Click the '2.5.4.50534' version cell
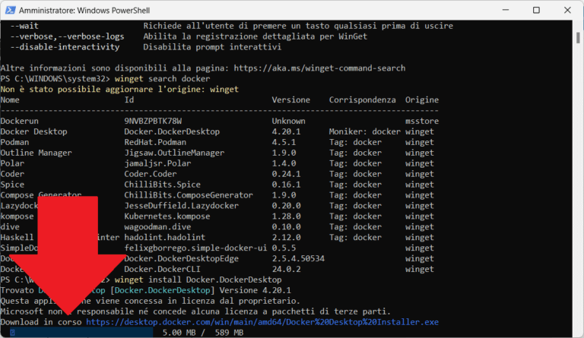The image size is (584, 338). [298, 258]
